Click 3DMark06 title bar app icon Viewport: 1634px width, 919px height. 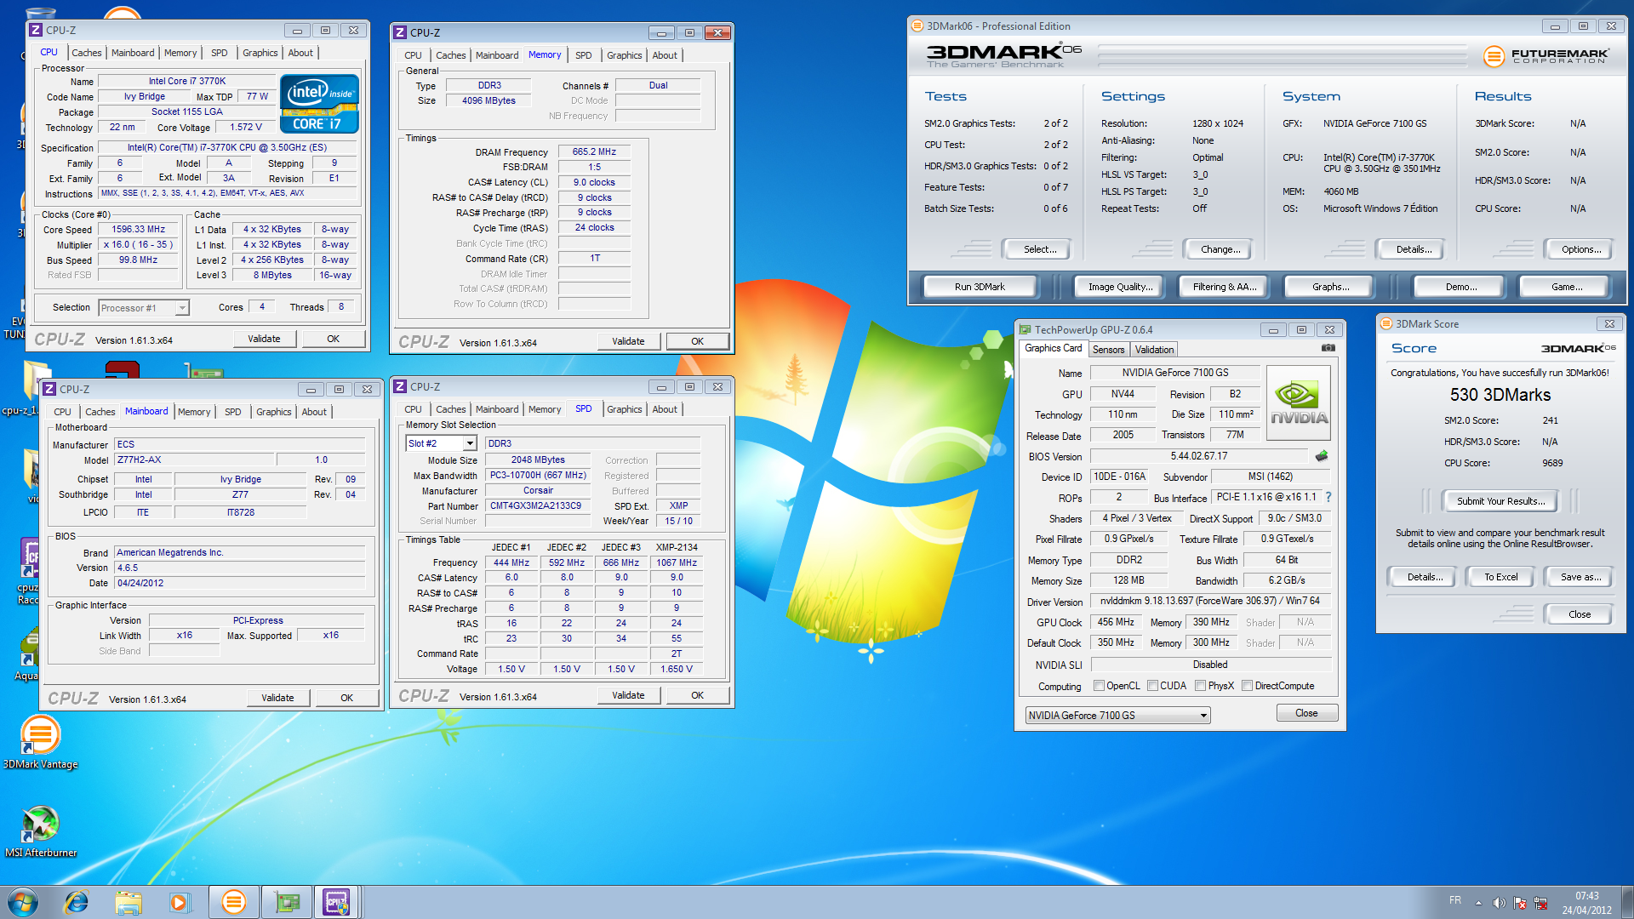(917, 26)
